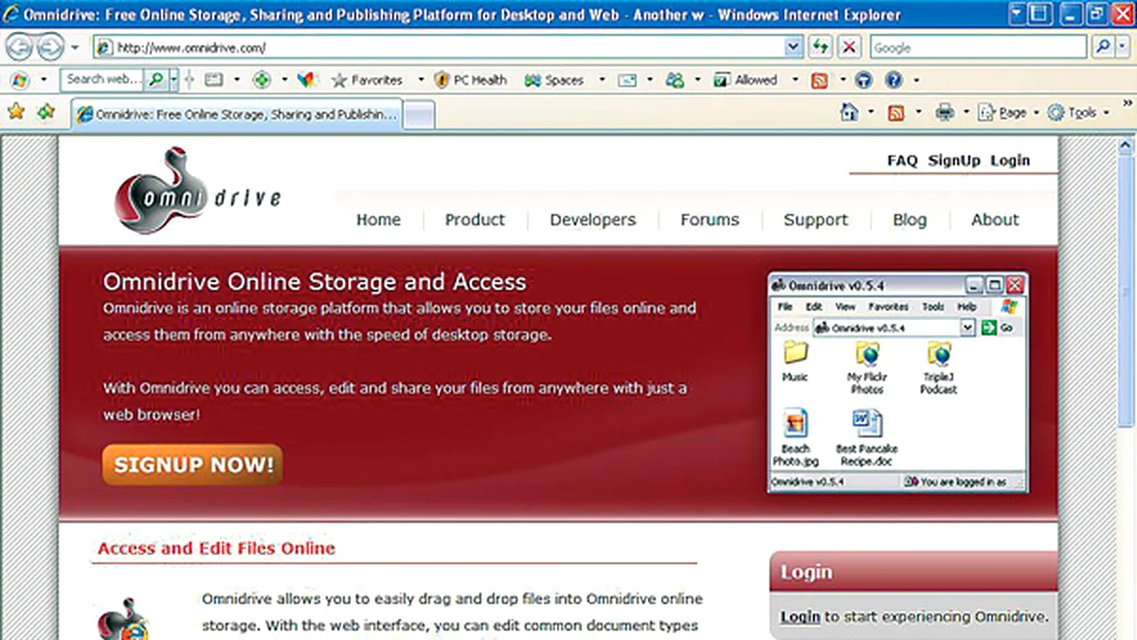Click the green plus circle toolbar icon
This screenshot has height=640, width=1137.
pyautogui.click(x=262, y=80)
